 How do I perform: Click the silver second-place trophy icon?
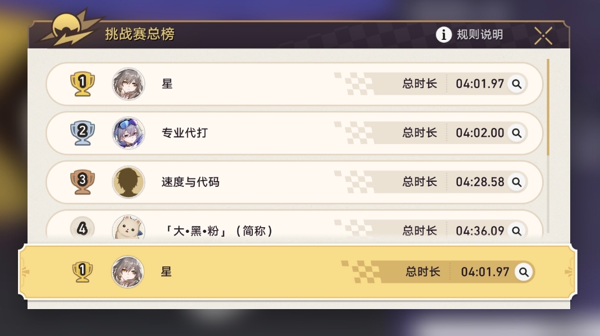tap(83, 133)
